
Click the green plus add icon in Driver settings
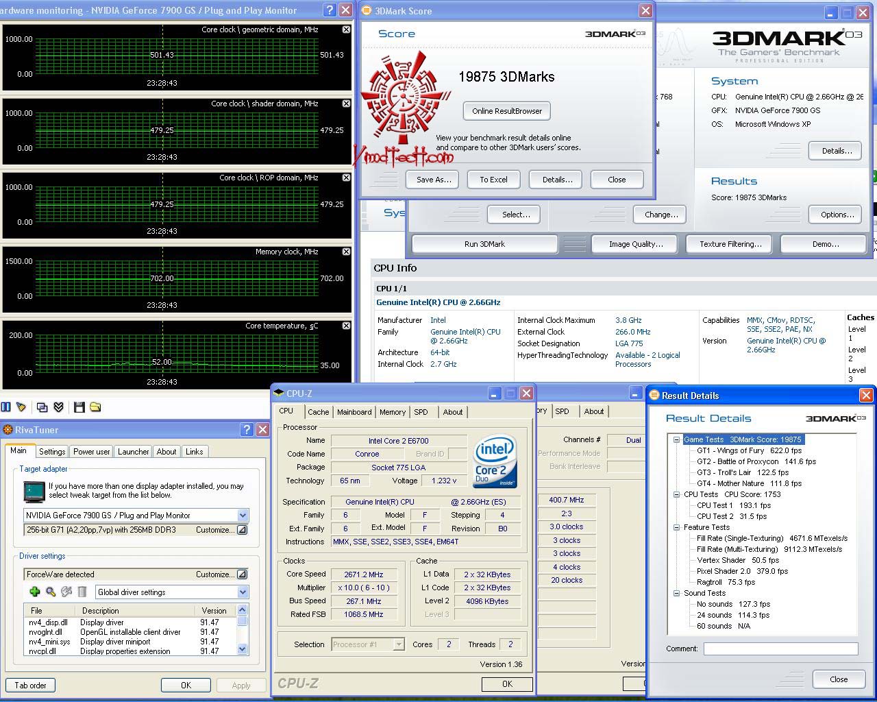coord(35,592)
